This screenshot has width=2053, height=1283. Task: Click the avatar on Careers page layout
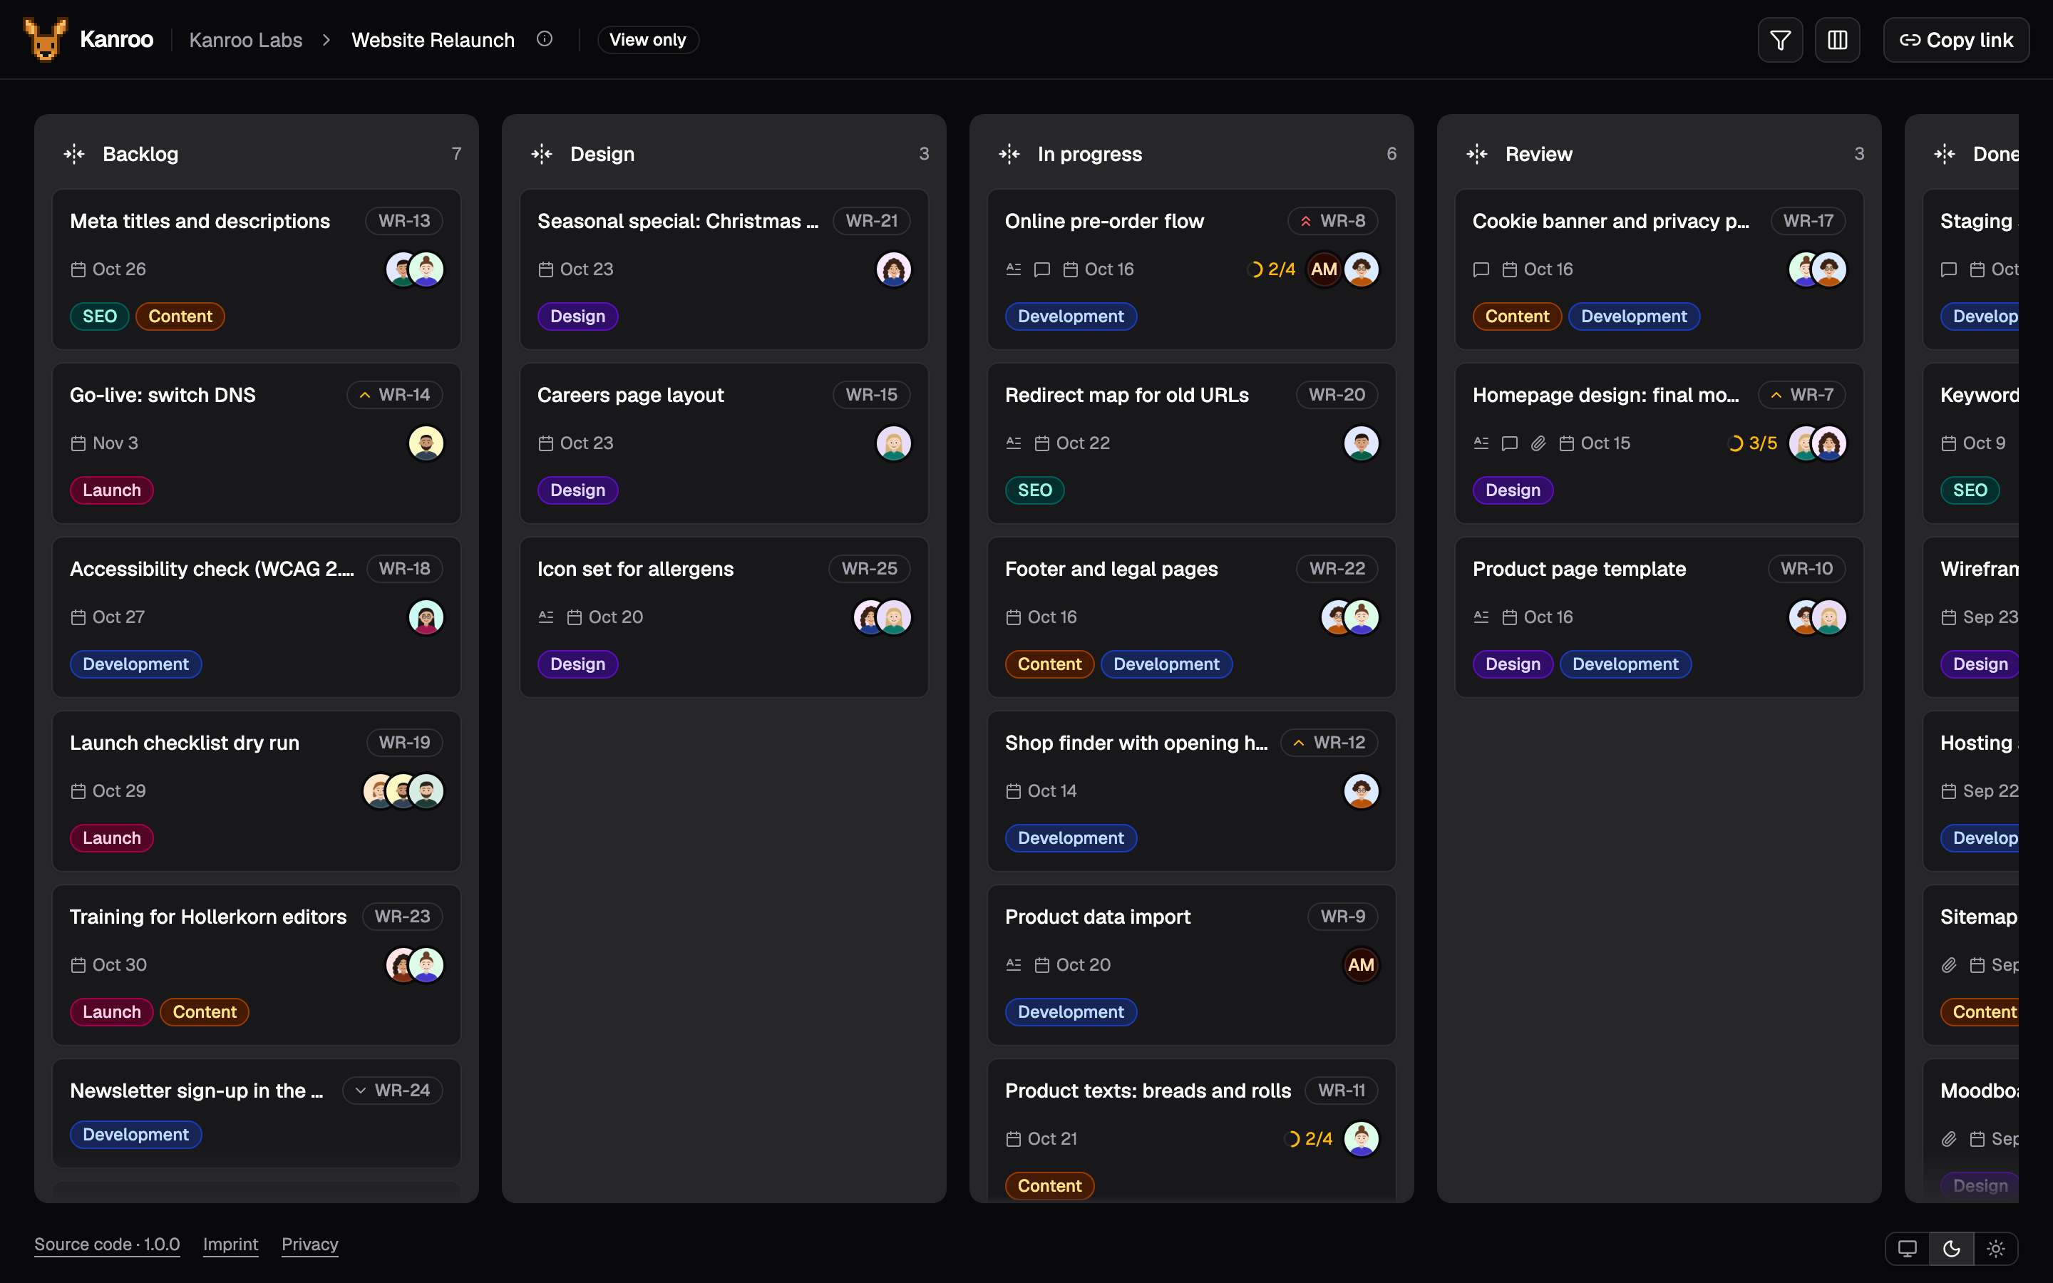tap(893, 443)
